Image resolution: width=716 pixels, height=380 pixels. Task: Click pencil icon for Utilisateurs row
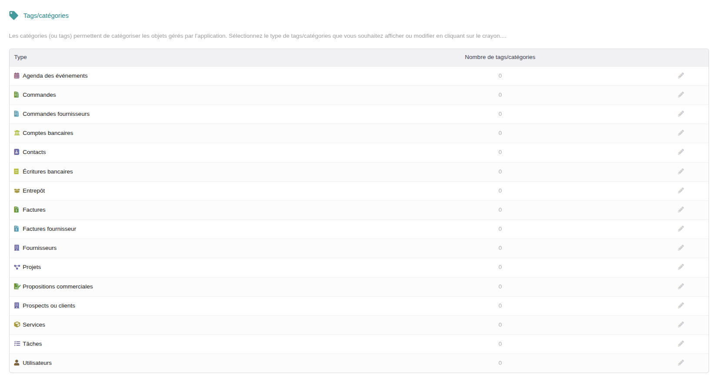(x=680, y=363)
